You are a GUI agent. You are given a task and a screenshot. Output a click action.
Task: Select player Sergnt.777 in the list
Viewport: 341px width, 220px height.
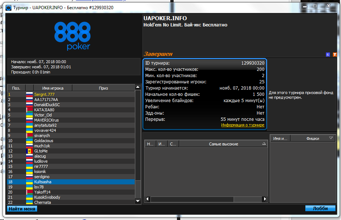(x=71, y=94)
